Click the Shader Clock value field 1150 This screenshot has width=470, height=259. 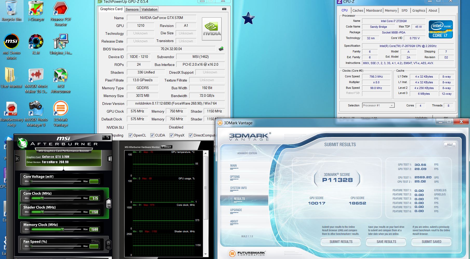(x=94, y=212)
